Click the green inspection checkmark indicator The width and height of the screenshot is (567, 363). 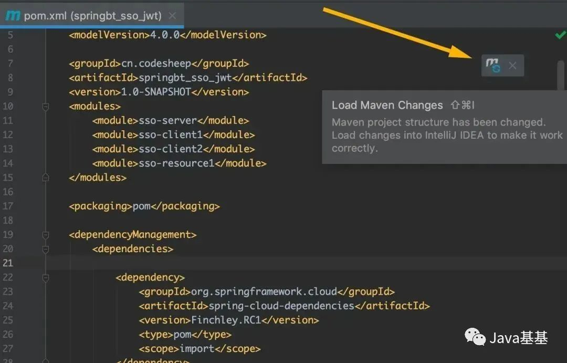tap(561, 35)
